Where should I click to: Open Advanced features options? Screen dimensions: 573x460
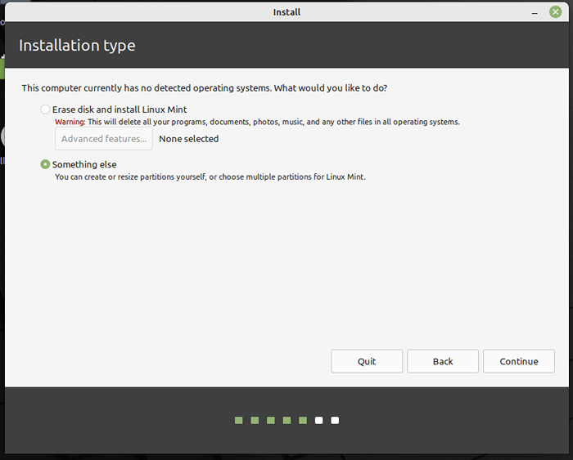pos(104,139)
